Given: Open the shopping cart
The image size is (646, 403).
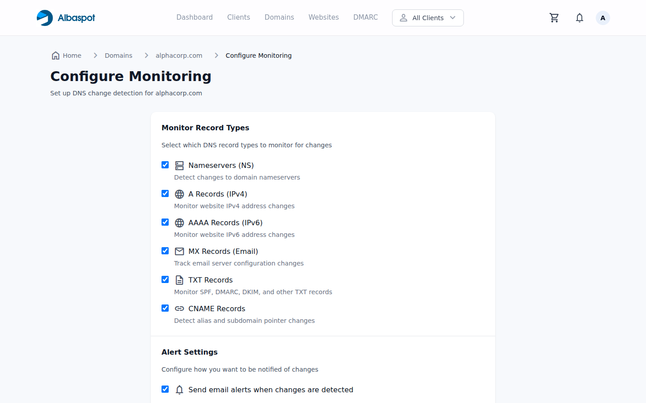Looking at the screenshot, I should click(x=554, y=17).
